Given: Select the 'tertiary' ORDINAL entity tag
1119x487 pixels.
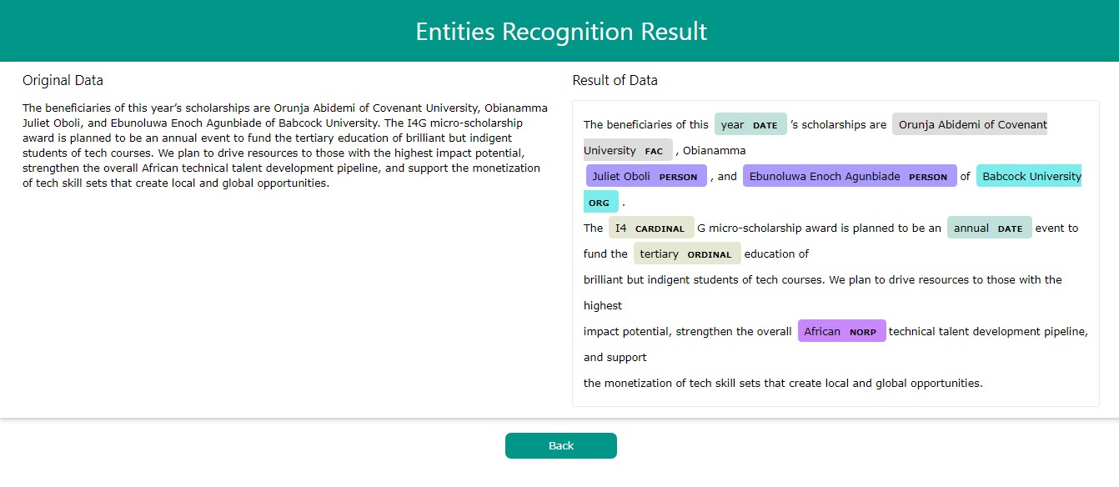Looking at the screenshot, I should (686, 254).
